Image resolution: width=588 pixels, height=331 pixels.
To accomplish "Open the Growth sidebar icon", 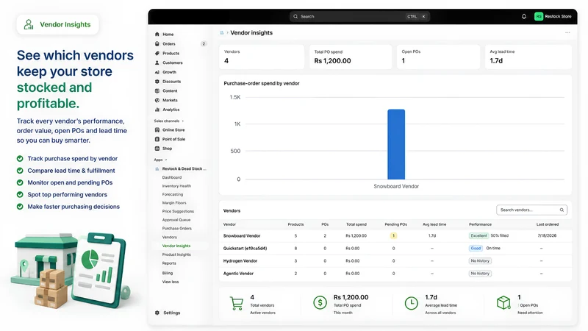I will click(x=157, y=72).
